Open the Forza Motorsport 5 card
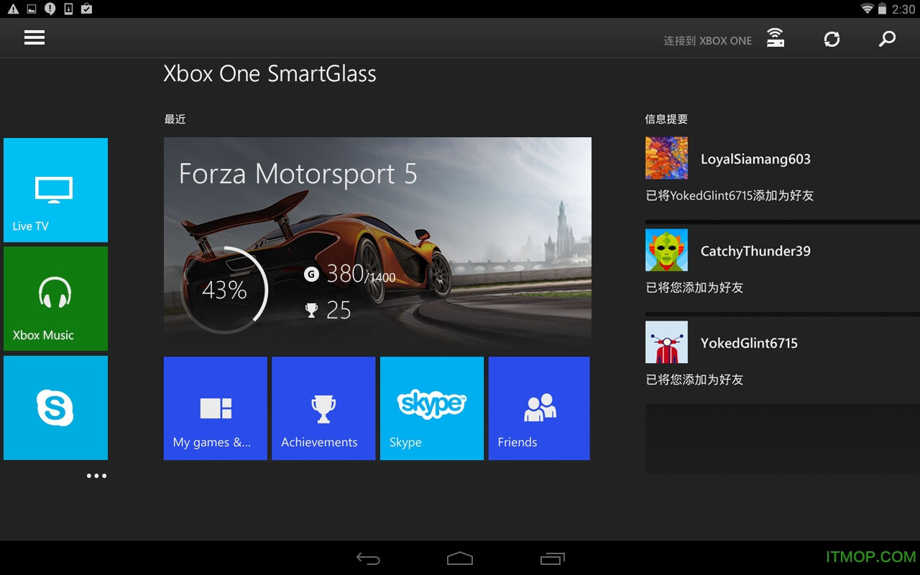 tap(377, 246)
